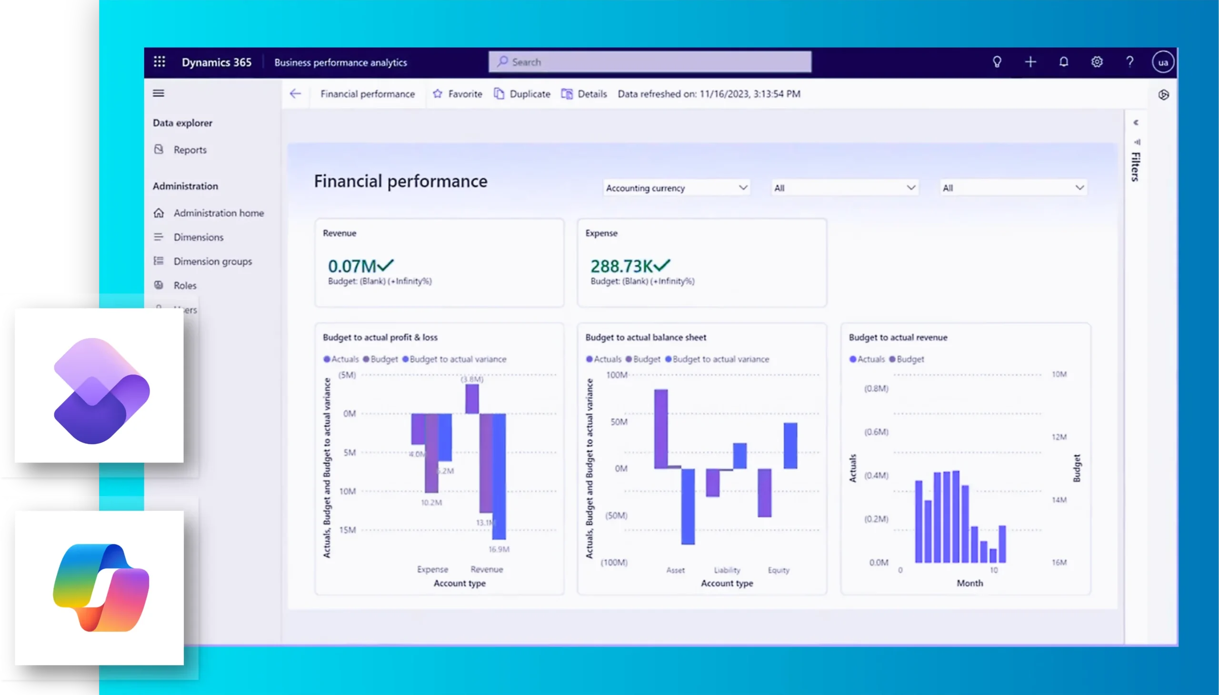Open Dimensions in sidebar
1219x695 pixels.
[198, 237]
